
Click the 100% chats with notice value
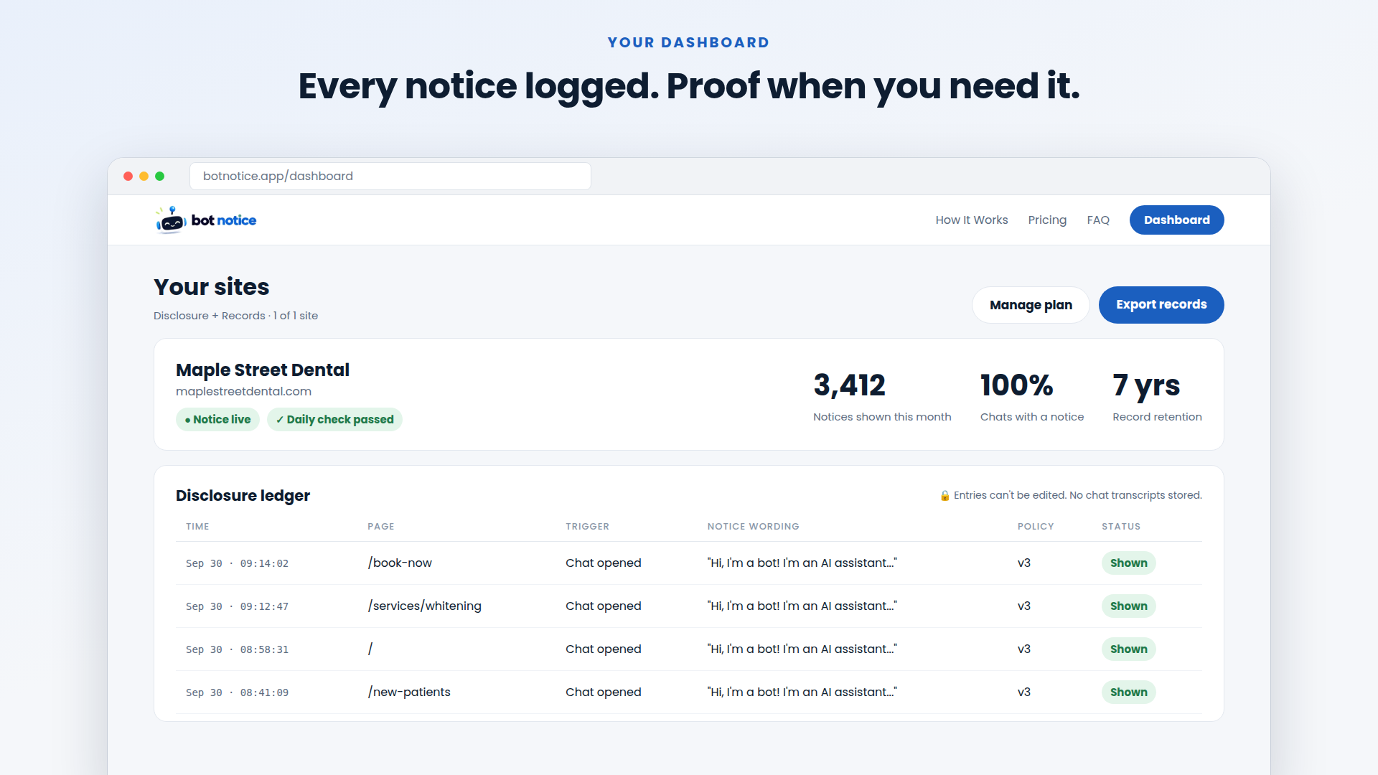click(x=1016, y=385)
